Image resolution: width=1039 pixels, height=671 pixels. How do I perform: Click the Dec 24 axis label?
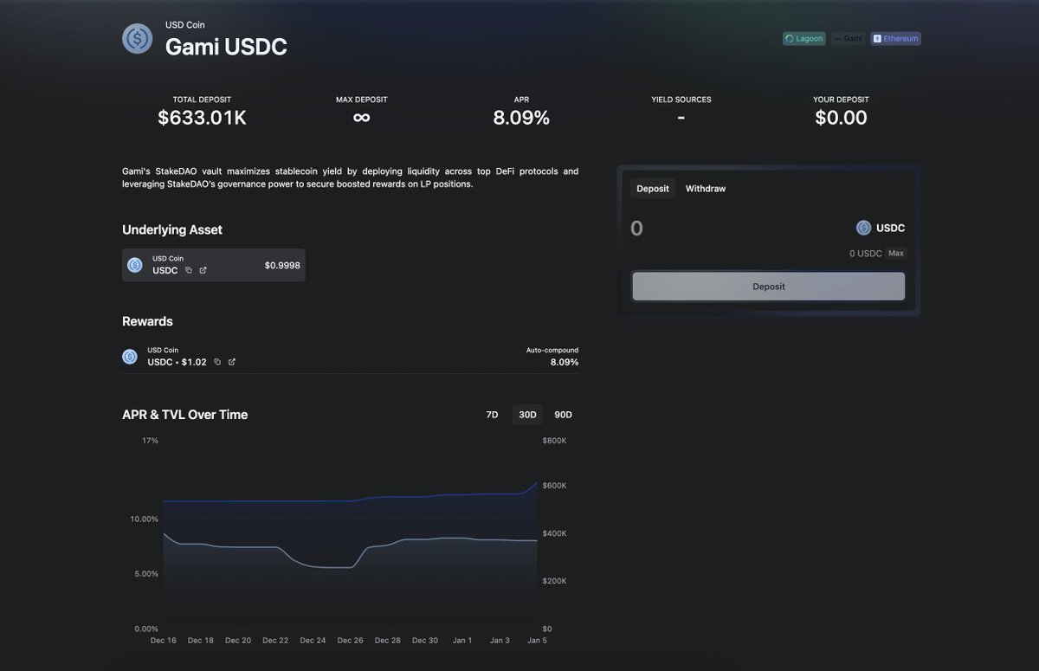point(313,641)
